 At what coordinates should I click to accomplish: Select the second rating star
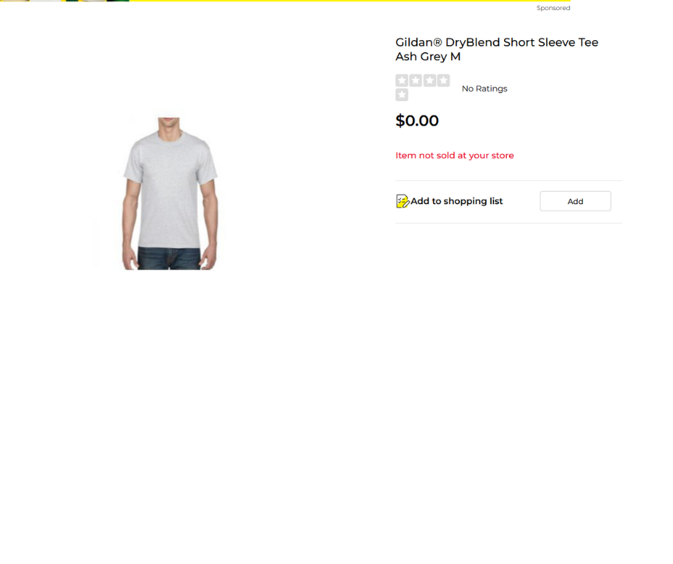[x=415, y=80]
